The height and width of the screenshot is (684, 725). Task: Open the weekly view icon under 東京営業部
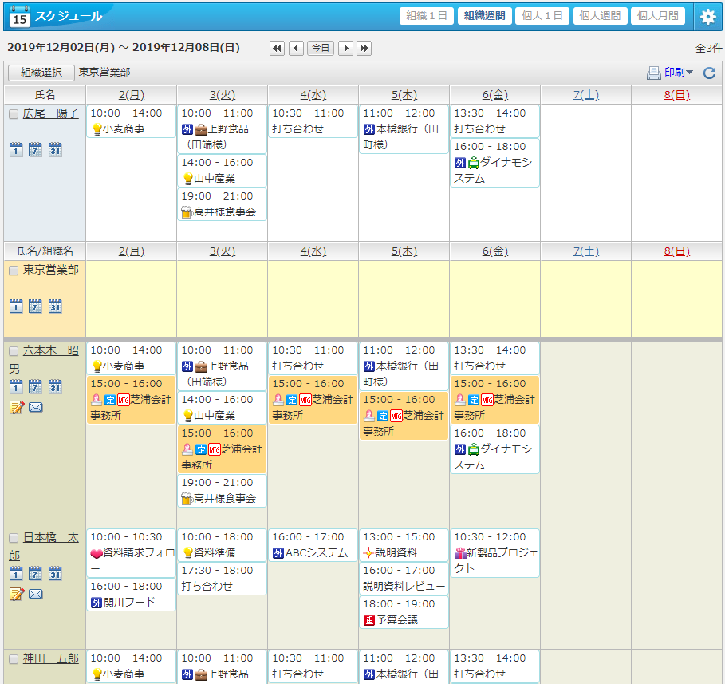coord(35,306)
